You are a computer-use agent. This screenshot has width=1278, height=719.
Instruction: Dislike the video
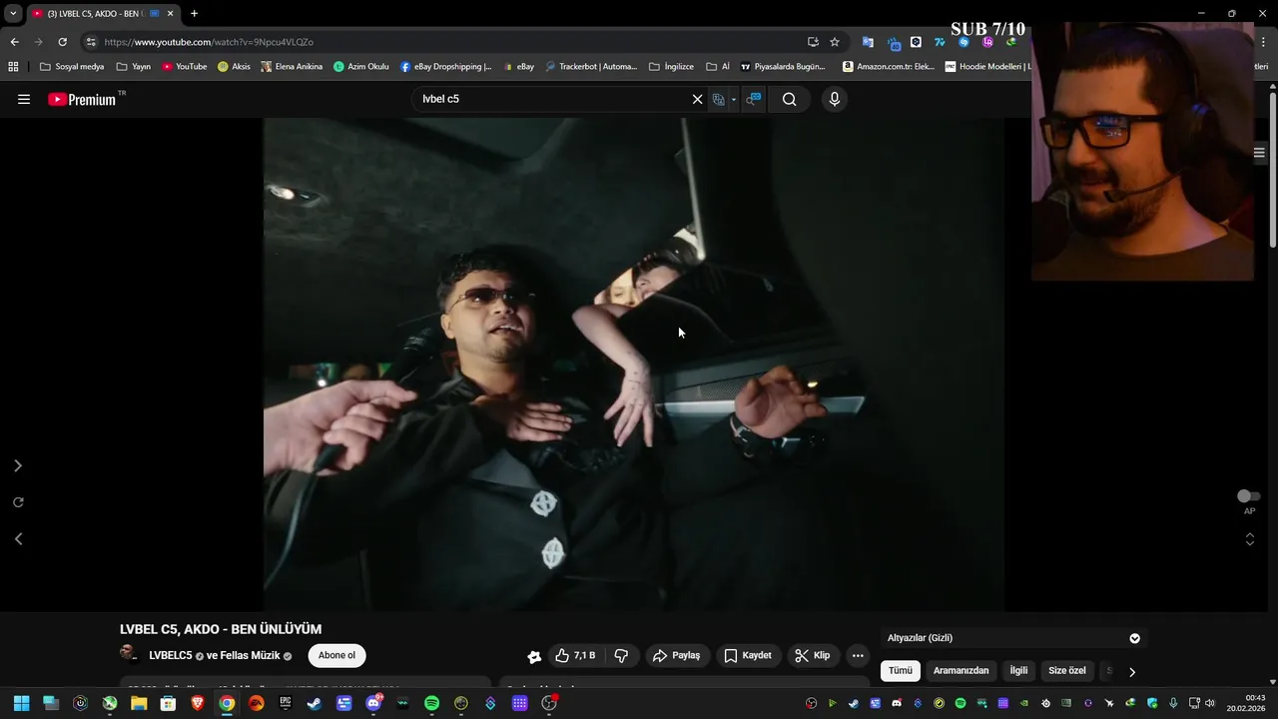coord(621,656)
